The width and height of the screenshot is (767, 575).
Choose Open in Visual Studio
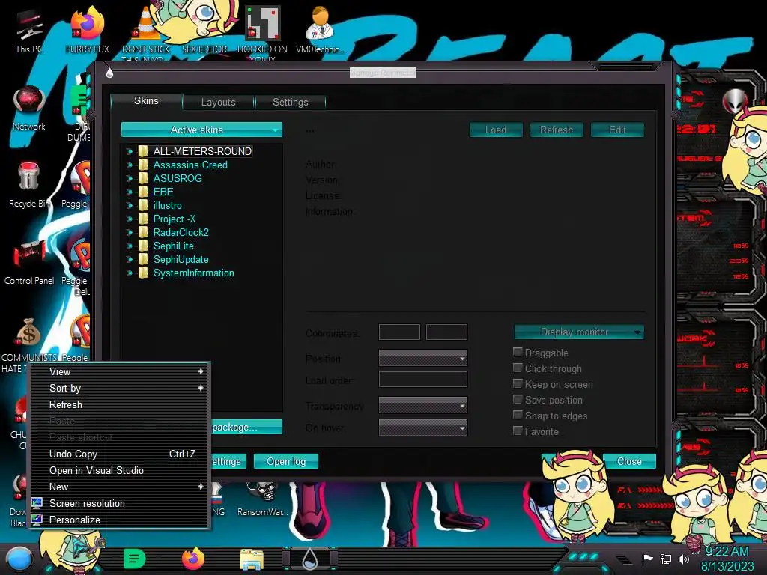click(x=121, y=470)
